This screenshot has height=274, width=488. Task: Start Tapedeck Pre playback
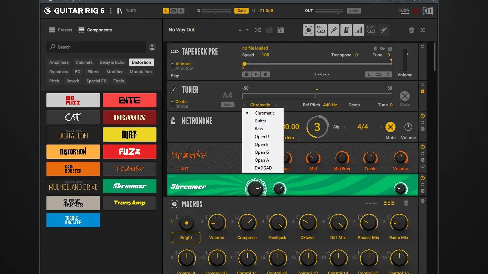pos(256,75)
